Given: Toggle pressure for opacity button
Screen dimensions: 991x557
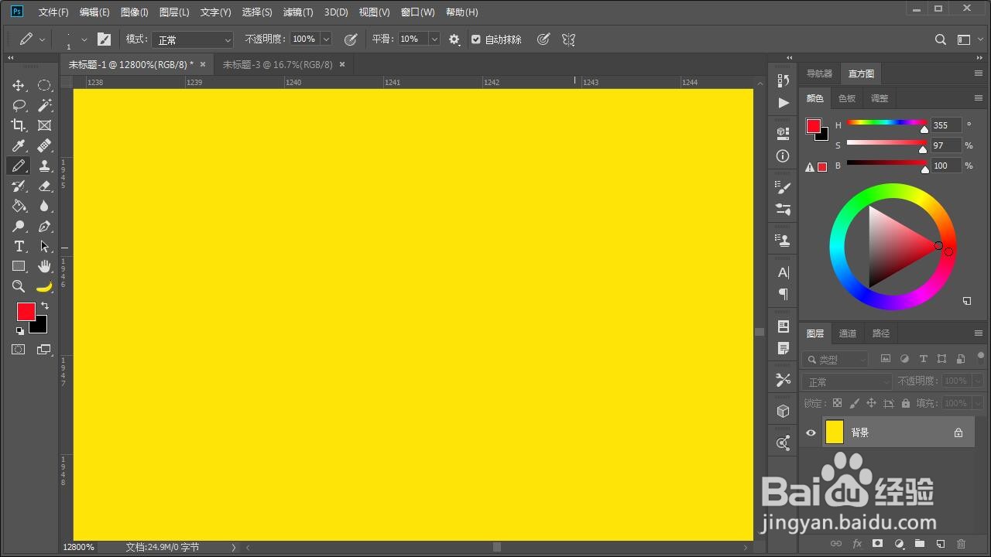Looking at the screenshot, I should click(351, 39).
